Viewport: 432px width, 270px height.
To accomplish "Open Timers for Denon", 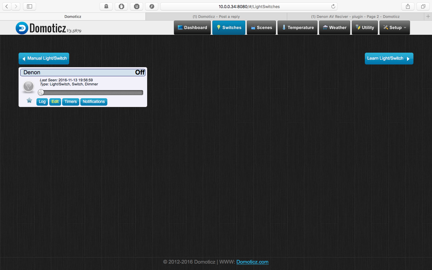I will [x=71, y=102].
